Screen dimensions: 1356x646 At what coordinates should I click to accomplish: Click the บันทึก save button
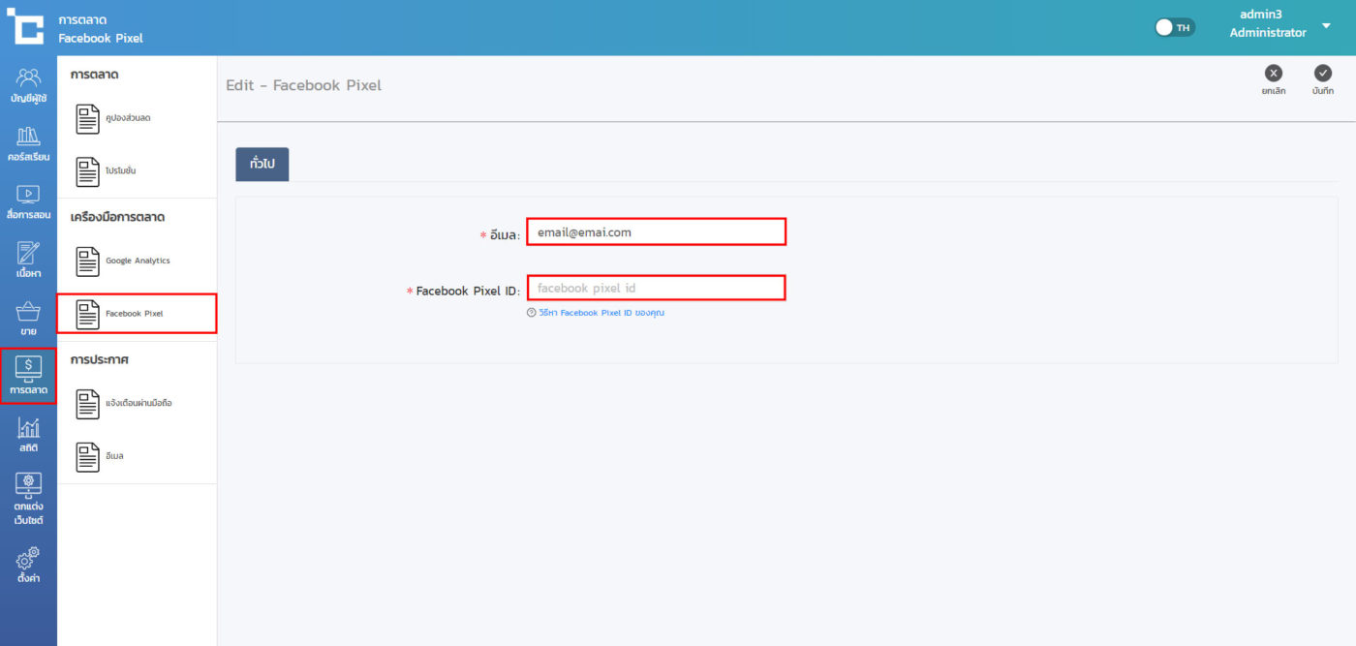tap(1323, 79)
